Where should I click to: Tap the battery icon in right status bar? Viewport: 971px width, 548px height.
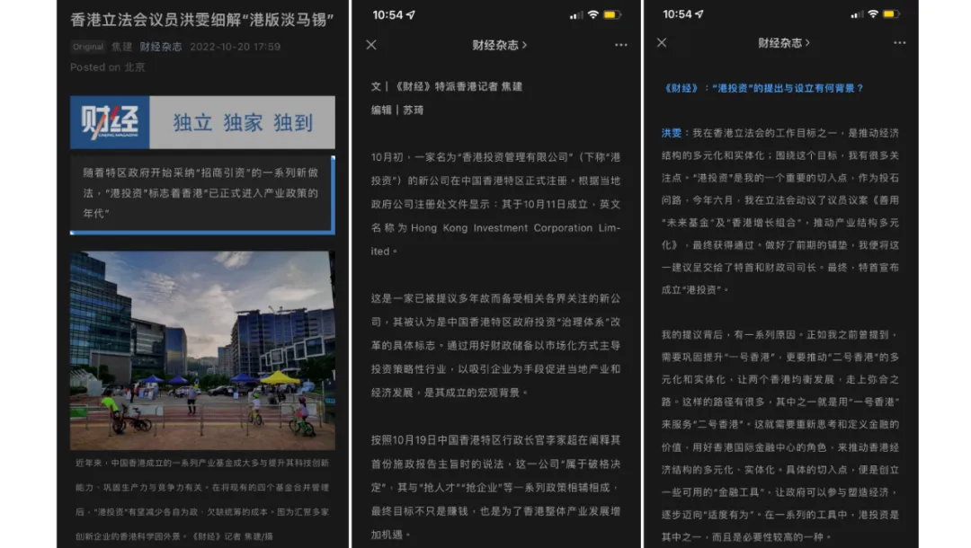pyautogui.click(x=892, y=14)
